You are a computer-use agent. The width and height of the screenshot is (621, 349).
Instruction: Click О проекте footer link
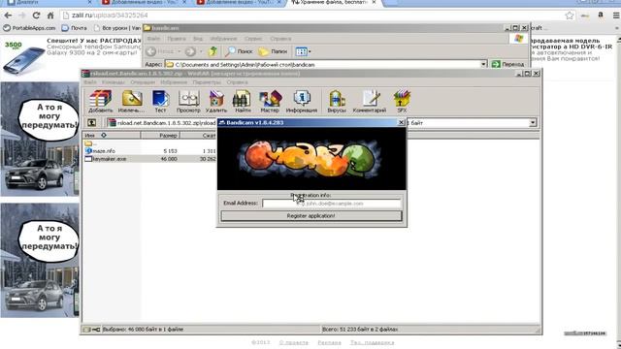(293, 342)
